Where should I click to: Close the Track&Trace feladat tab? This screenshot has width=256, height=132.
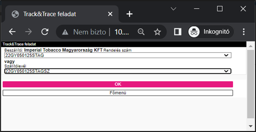tap(110, 14)
